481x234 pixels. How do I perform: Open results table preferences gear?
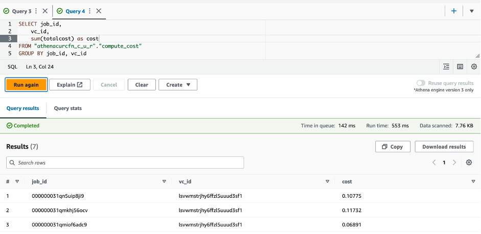[x=469, y=162]
